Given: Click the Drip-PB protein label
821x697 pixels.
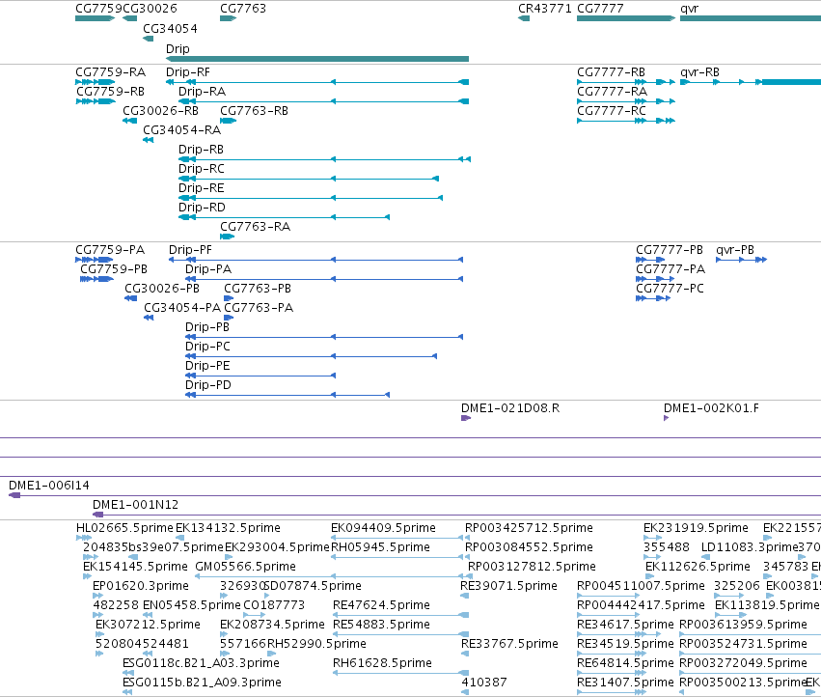Looking at the screenshot, I should [207, 327].
